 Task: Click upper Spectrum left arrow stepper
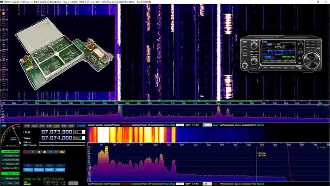178,125
